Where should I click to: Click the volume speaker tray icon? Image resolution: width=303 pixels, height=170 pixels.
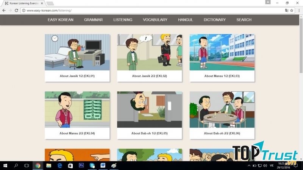265,165
